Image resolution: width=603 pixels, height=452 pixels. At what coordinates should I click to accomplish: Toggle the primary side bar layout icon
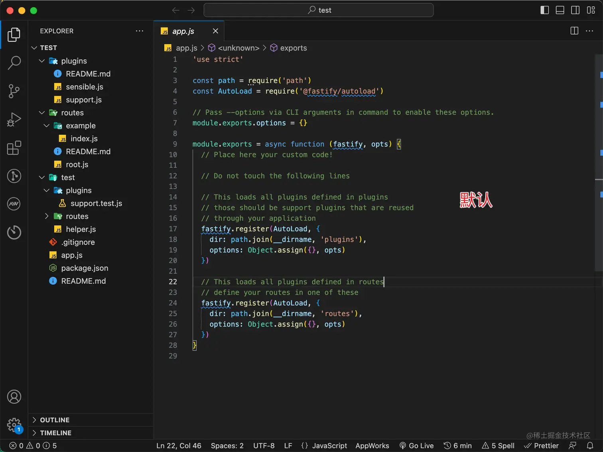point(544,10)
